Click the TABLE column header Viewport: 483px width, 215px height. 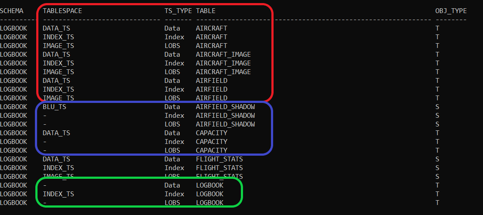pos(206,11)
